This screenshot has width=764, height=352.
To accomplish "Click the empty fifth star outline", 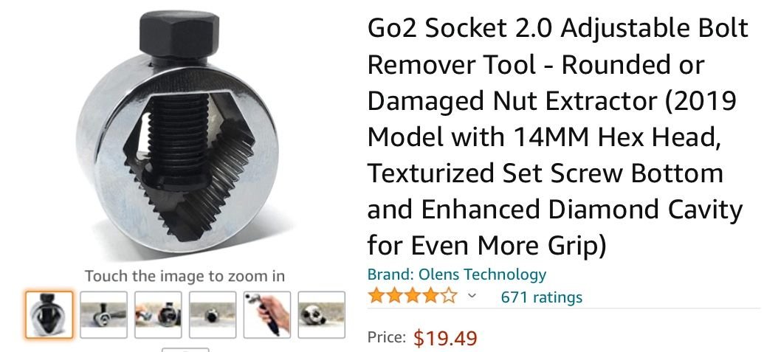I will point(449,296).
